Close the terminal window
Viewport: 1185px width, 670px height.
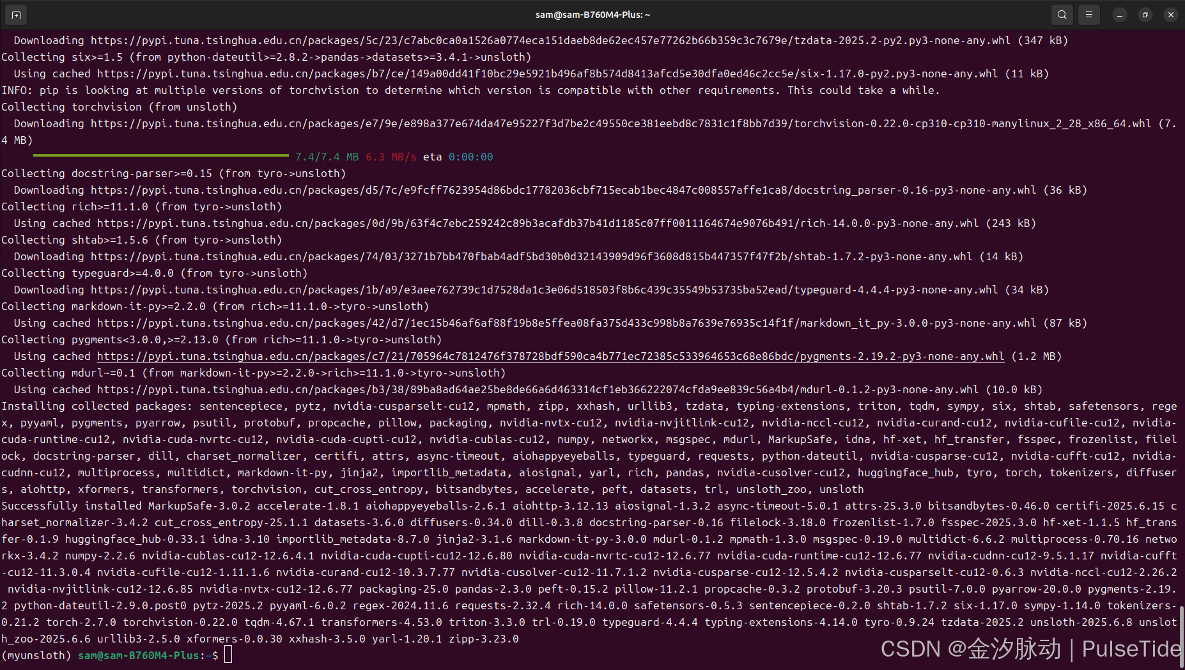(x=1171, y=15)
